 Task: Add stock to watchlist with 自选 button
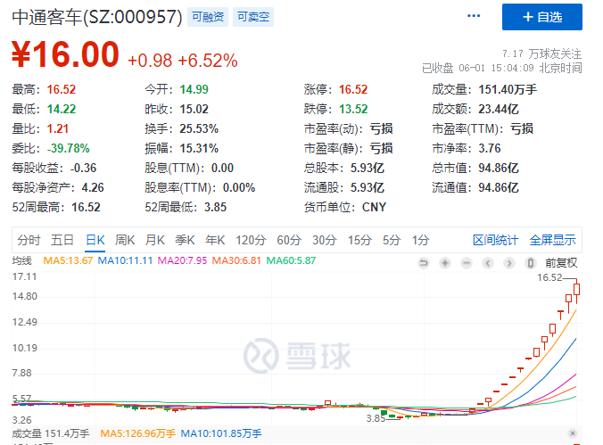coord(541,17)
